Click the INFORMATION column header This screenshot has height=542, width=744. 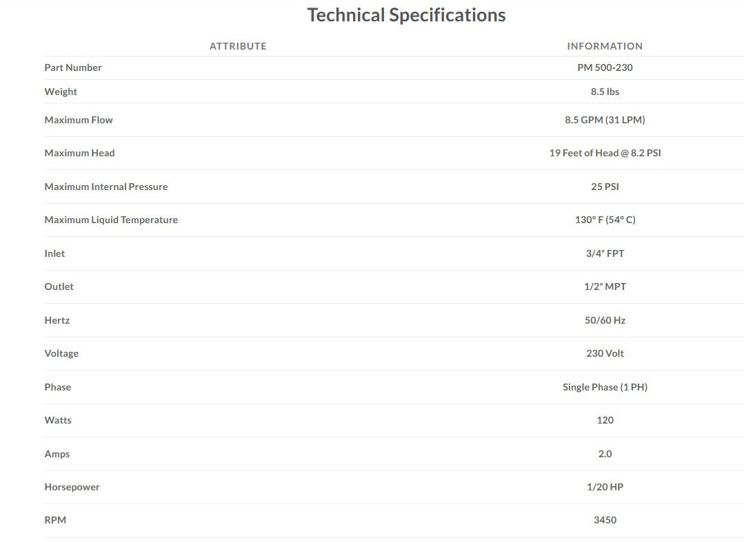point(605,46)
